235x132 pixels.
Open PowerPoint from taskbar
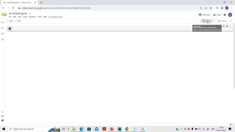(x=112, y=129)
